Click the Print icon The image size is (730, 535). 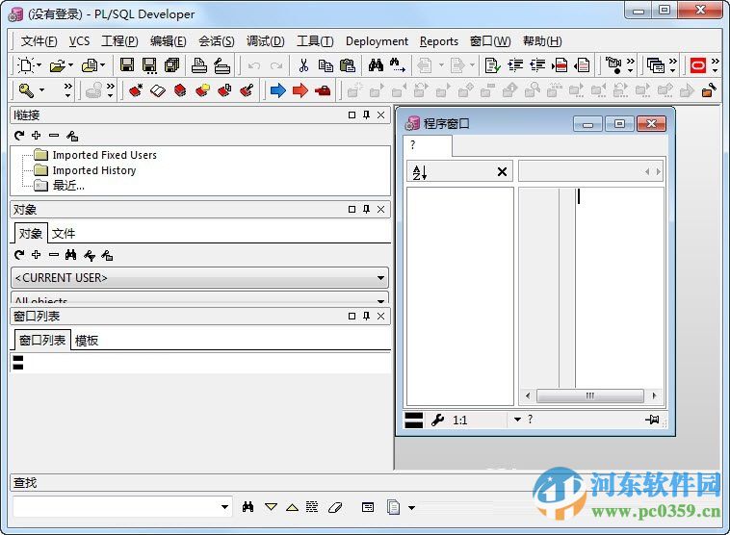[198, 65]
